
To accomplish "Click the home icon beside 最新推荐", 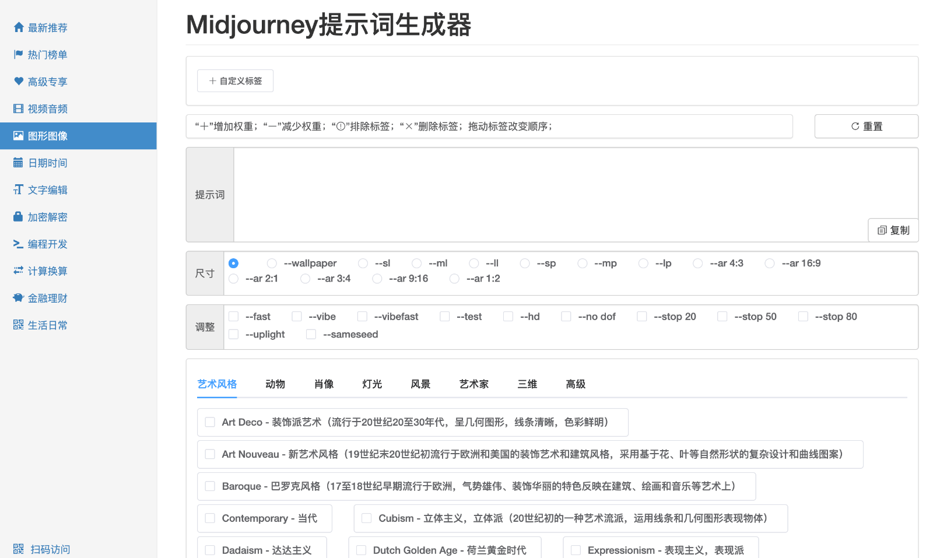I will tap(19, 27).
